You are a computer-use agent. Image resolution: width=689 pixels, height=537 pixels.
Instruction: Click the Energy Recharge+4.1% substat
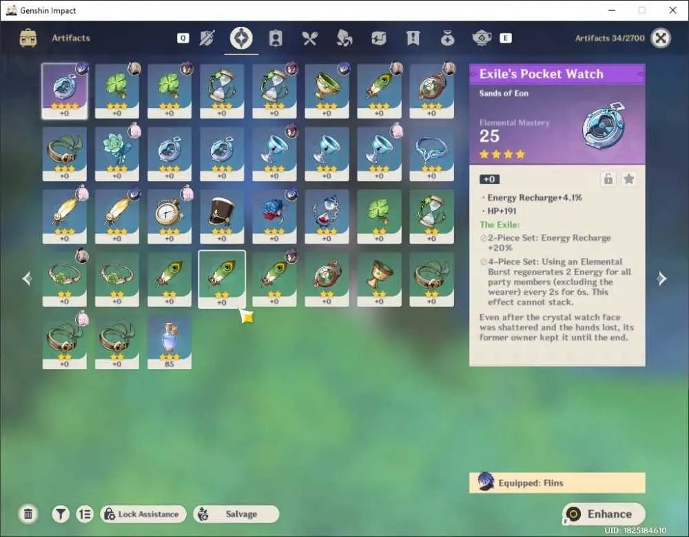535,198
